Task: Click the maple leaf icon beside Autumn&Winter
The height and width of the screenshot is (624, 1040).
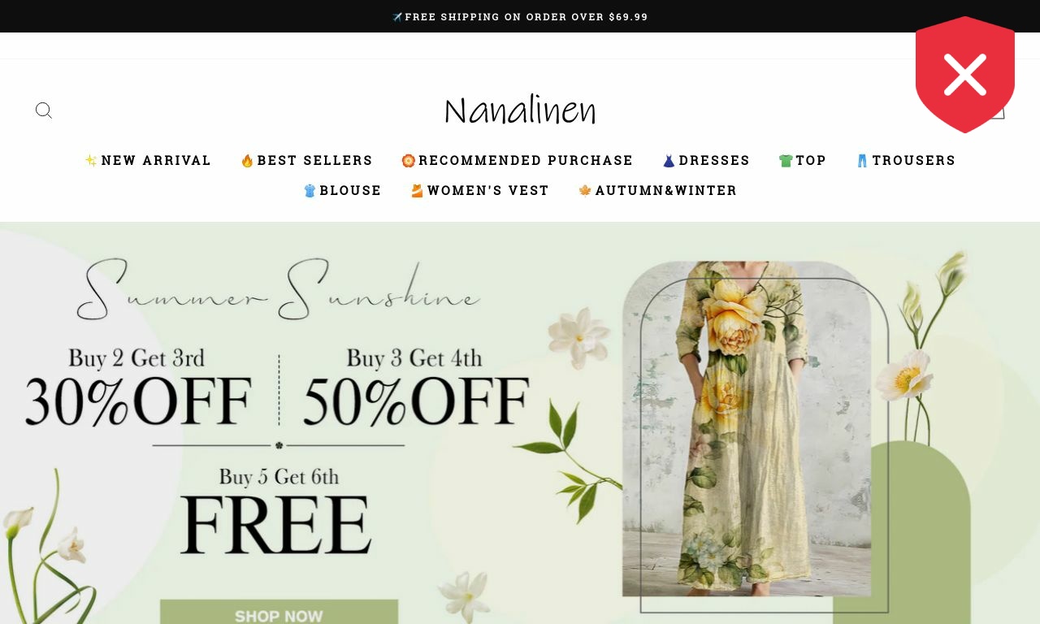Action: pyautogui.click(x=585, y=191)
